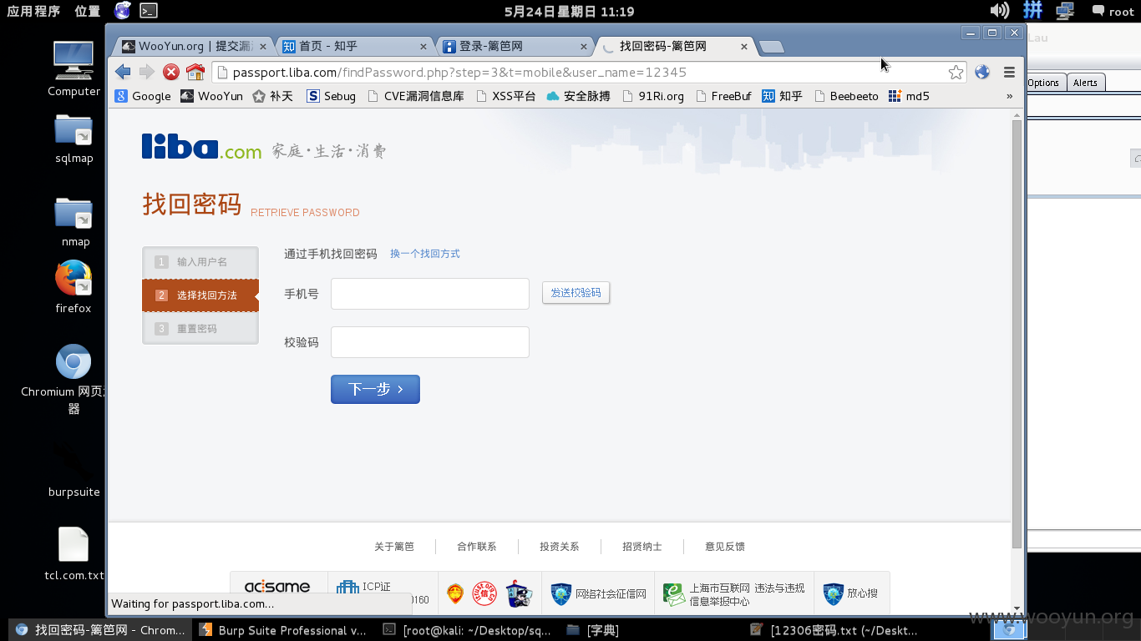Image resolution: width=1141 pixels, height=641 pixels.
Task: Open the FreeBuf bookmark
Action: coord(723,96)
